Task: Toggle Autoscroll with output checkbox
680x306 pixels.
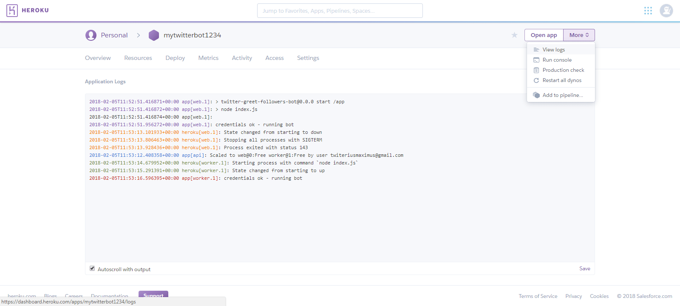Action: [92, 269]
